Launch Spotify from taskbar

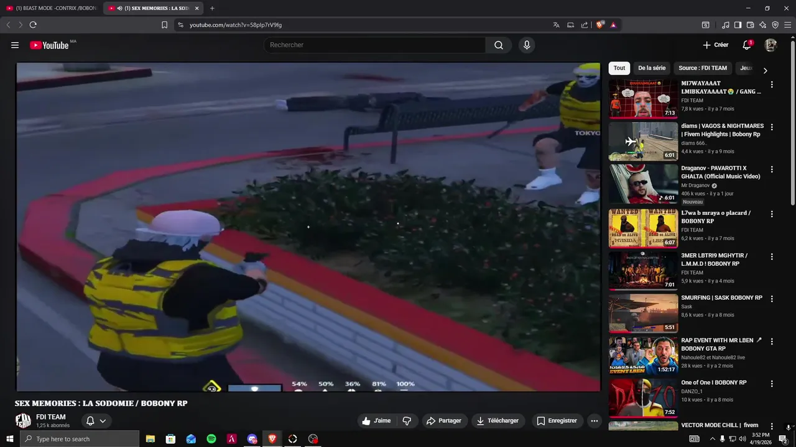(x=211, y=439)
